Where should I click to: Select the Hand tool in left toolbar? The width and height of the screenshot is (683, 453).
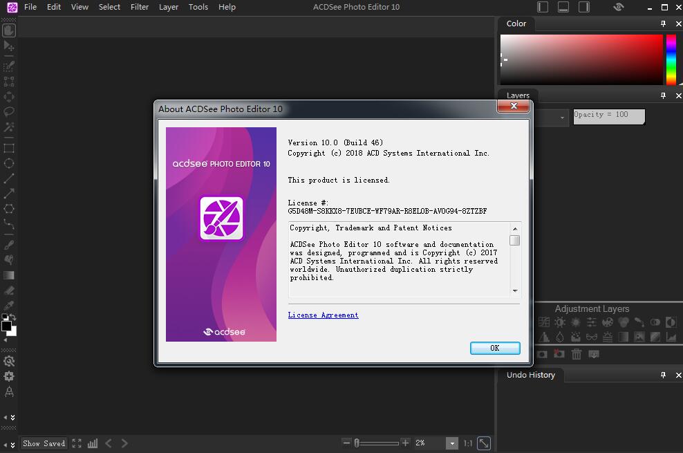coord(9,30)
